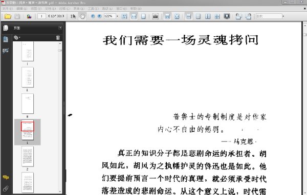
Task: Open the 高级 (Advanced) menu
Action: coord(107,9)
